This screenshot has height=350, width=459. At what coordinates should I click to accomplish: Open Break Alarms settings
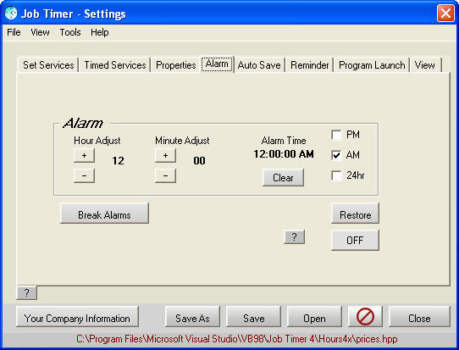(104, 215)
